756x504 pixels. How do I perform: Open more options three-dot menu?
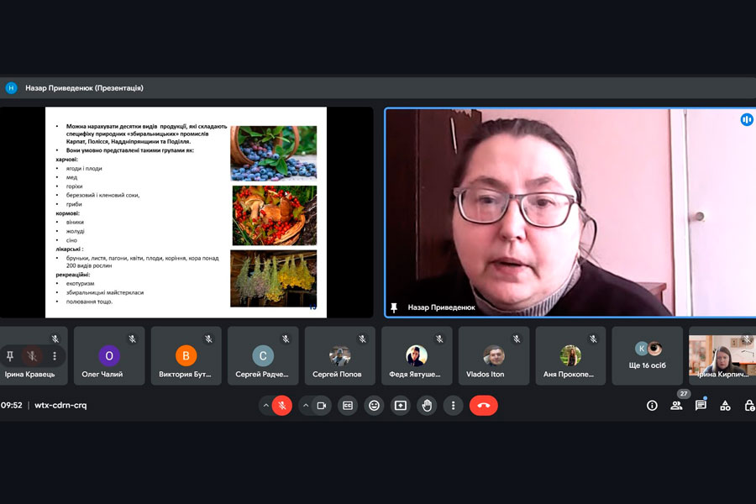(x=454, y=406)
